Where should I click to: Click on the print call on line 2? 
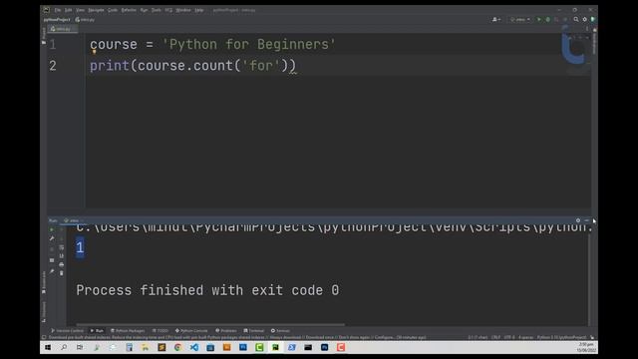click(109, 65)
